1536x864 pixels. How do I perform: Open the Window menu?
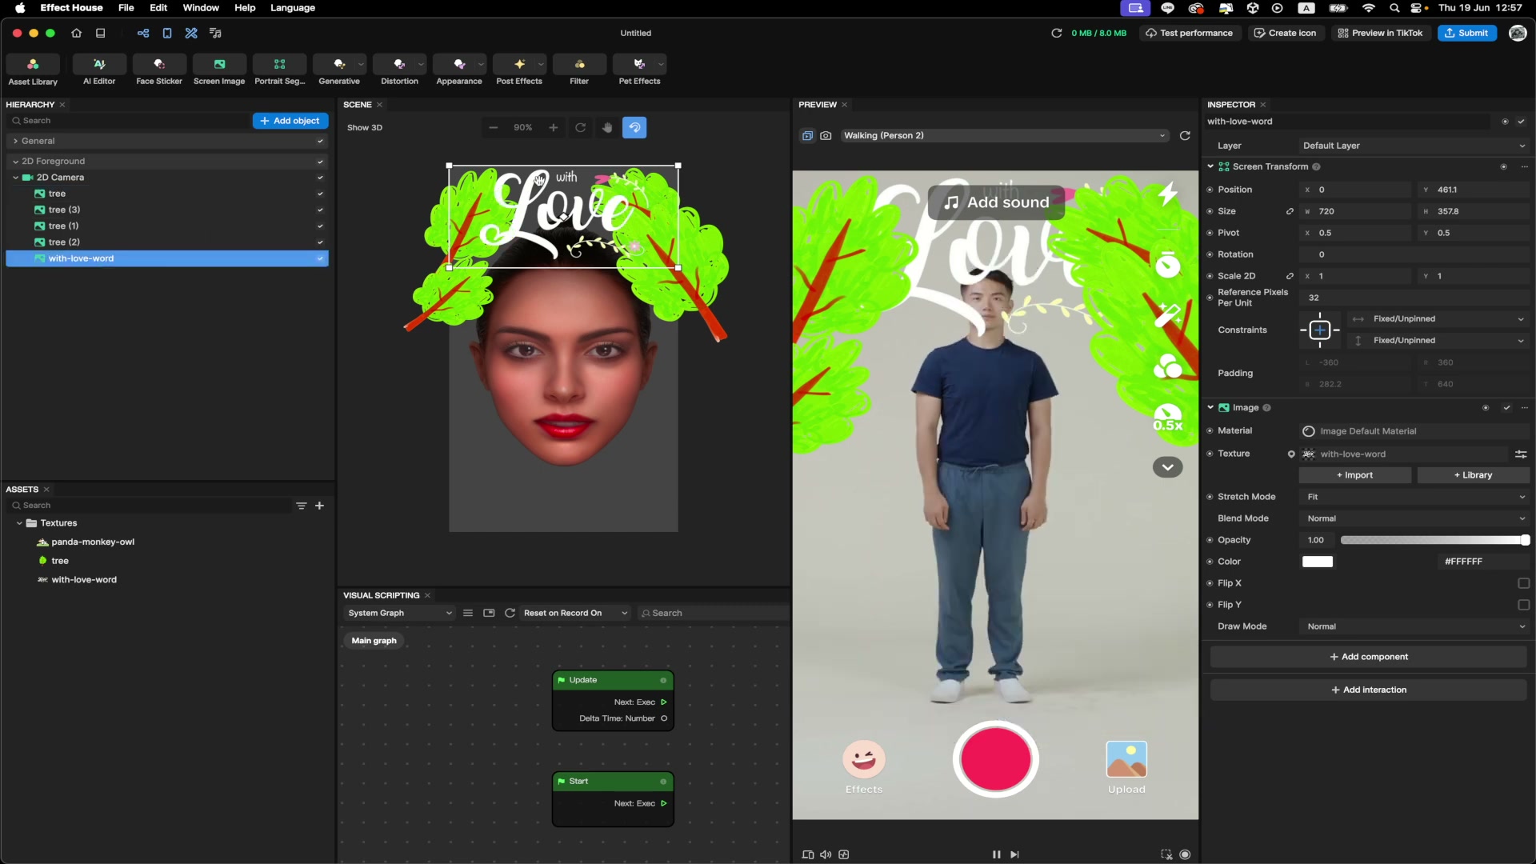(x=201, y=8)
